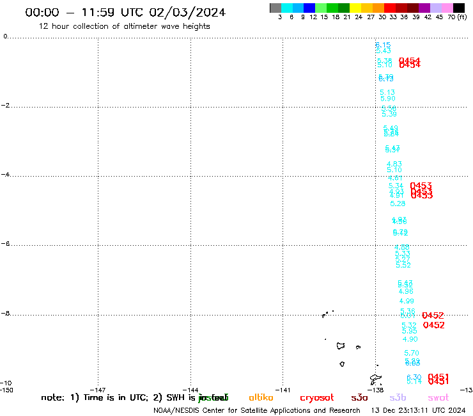Click the wave height value 5.34
Image resolution: width=473 pixels, height=416 pixels.
(396, 186)
